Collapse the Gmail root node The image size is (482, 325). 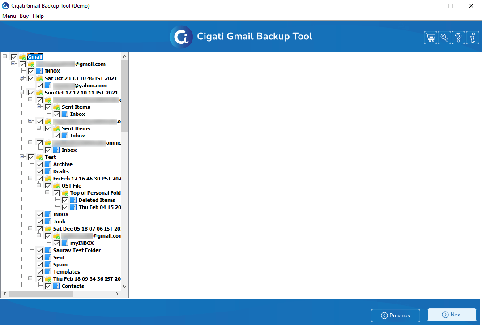click(4, 56)
